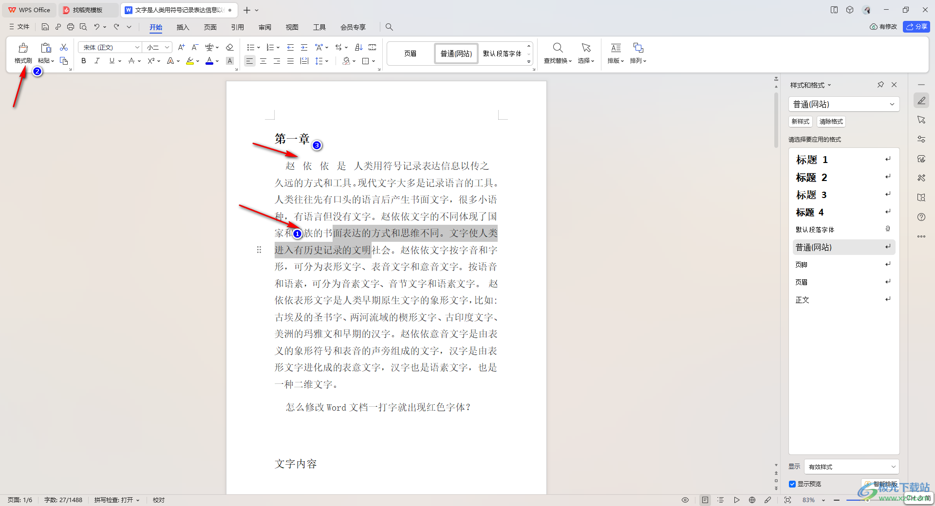Clear formatting with the eraser icon
This screenshot has width=935, height=506.
230,47
